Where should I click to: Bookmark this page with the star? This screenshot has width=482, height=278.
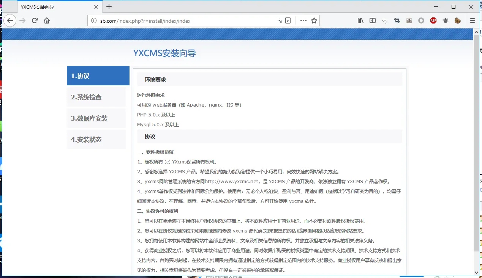pyautogui.click(x=314, y=21)
